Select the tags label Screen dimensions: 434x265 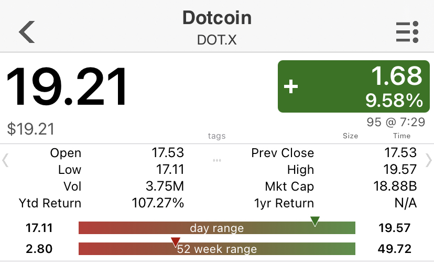click(x=216, y=136)
